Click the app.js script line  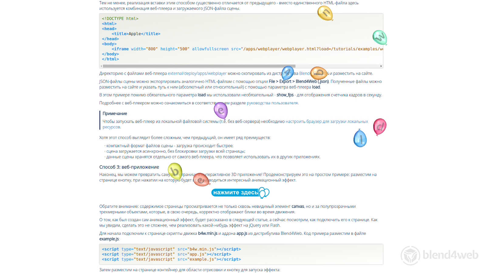pos(166,254)
